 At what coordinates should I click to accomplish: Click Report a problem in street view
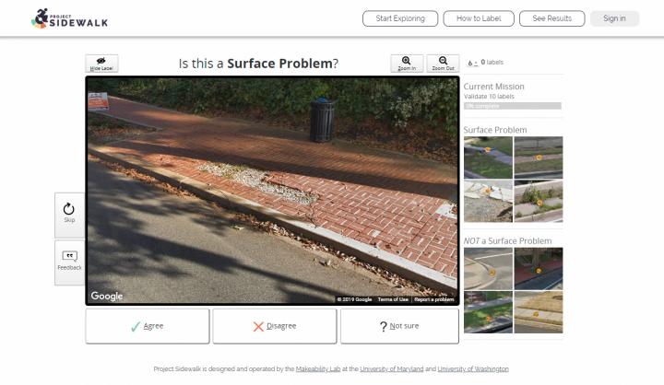pos(433,299)
